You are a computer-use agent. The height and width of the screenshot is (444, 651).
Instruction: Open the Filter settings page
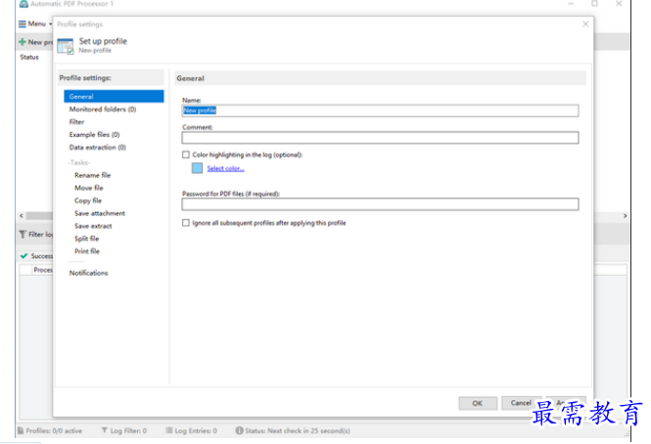pyautogui.click(x=76, y=121)
